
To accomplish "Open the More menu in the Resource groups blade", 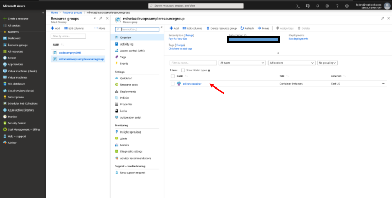I will coord(100,28).
